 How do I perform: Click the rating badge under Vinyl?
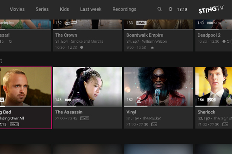tap(154, 124)
